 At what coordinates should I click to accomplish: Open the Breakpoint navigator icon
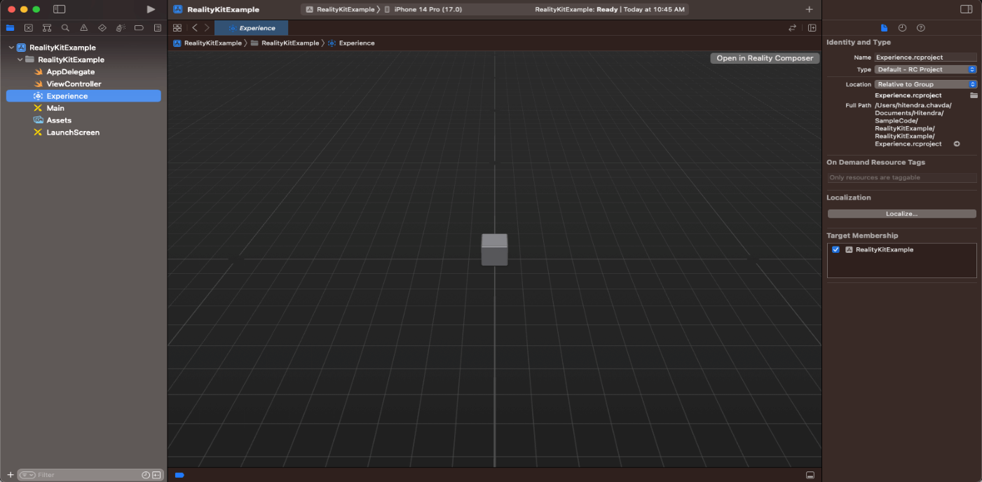[x=139, y=28]
